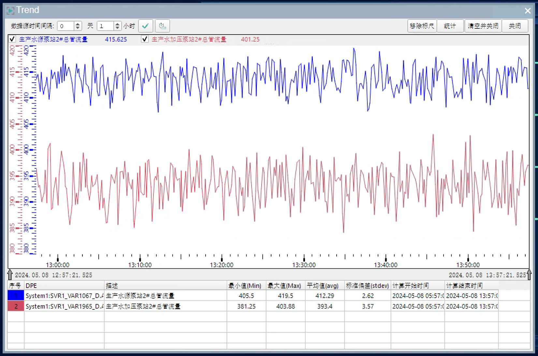The height and width of the screenshot is (356, 538).
Task: Click the 计算结束时间 column header
Action: [471, 286]
